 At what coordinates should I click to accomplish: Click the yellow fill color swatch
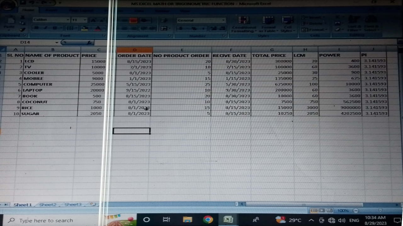pos(84,28)
